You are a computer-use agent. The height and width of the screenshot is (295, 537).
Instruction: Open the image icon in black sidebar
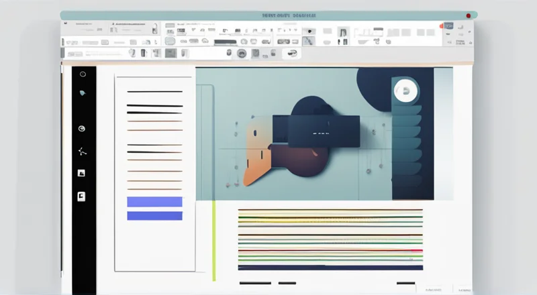[82, 173]
